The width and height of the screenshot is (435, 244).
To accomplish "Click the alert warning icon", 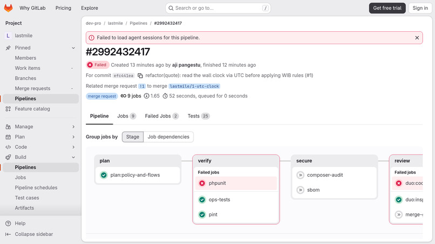I will [92, 38].
